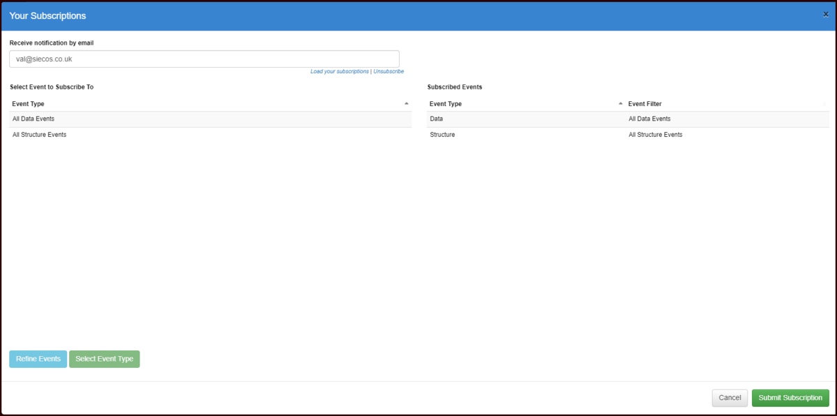The image size is (837, 416).
Task: Click the sort arrow on subscribed Event Type
Action: (x=619, y=103)
